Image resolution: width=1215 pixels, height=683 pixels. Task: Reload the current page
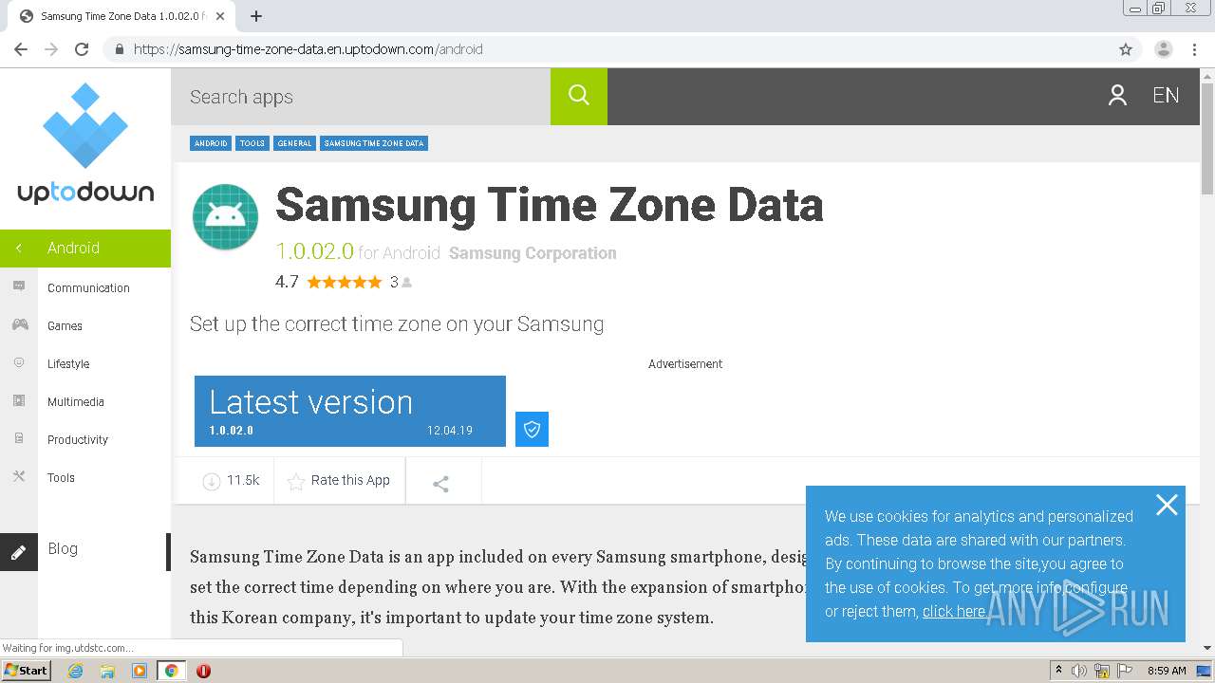pyautogui.click(x=82, y=49)
